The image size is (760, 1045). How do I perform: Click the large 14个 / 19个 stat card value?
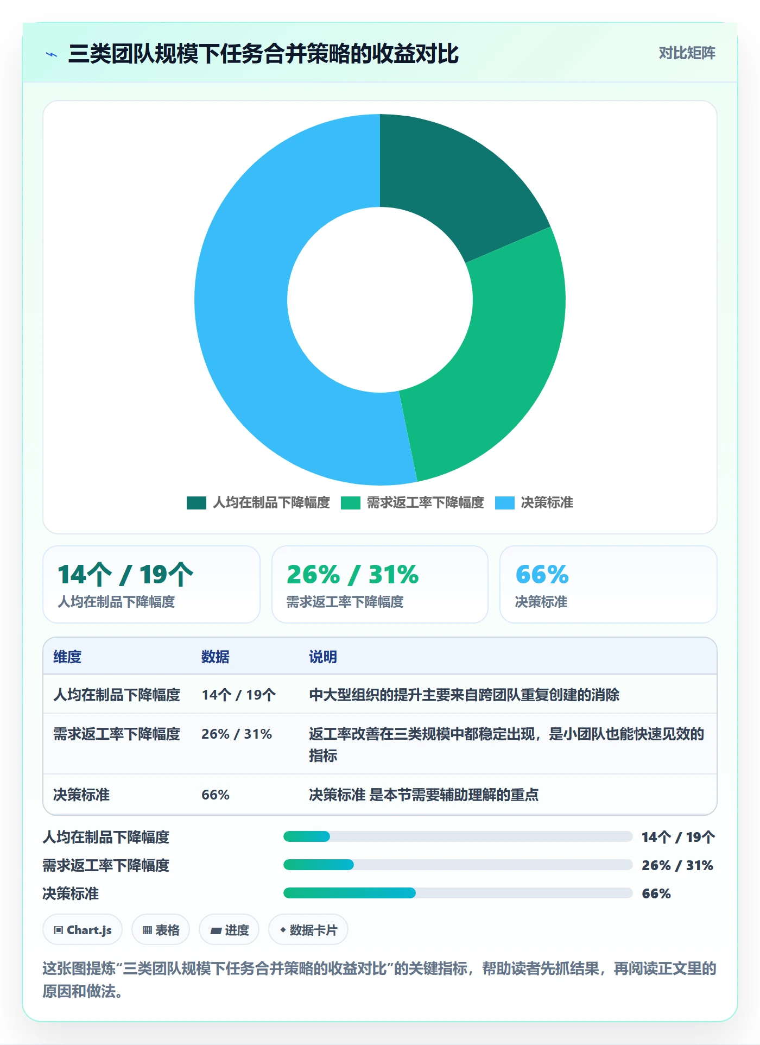(125, 575)
